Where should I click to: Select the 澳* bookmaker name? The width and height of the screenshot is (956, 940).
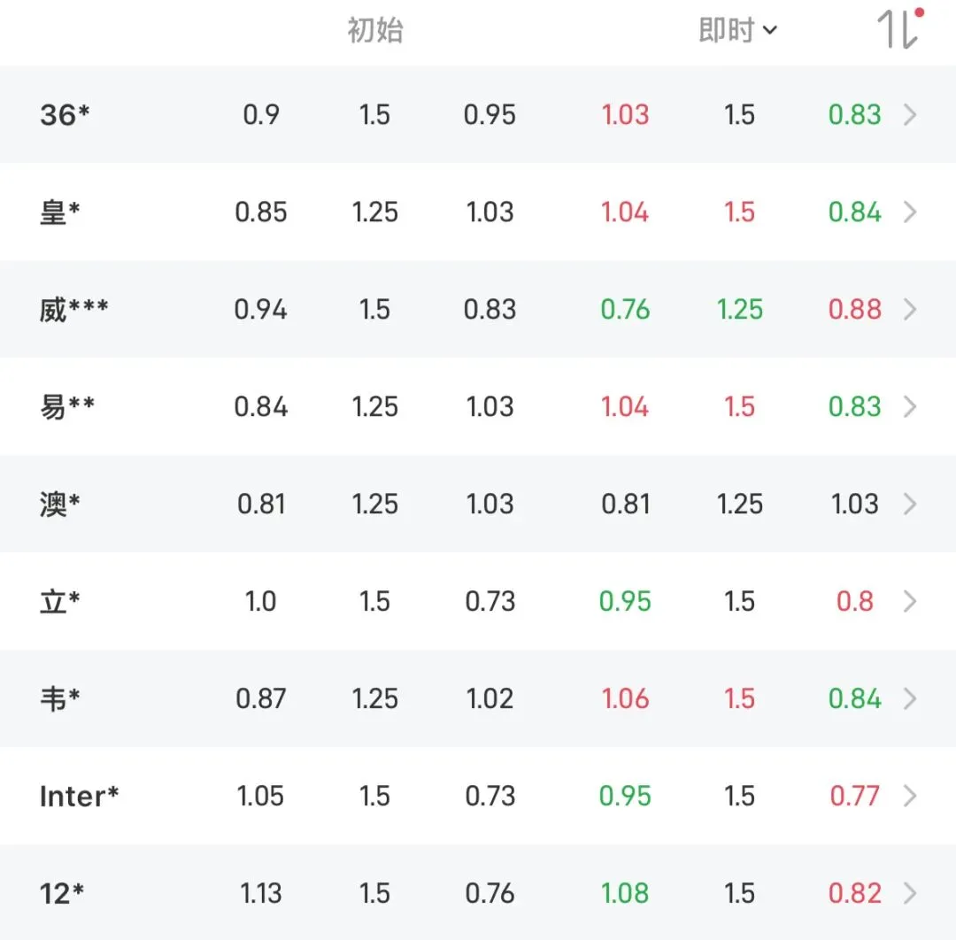click(60, 505)
